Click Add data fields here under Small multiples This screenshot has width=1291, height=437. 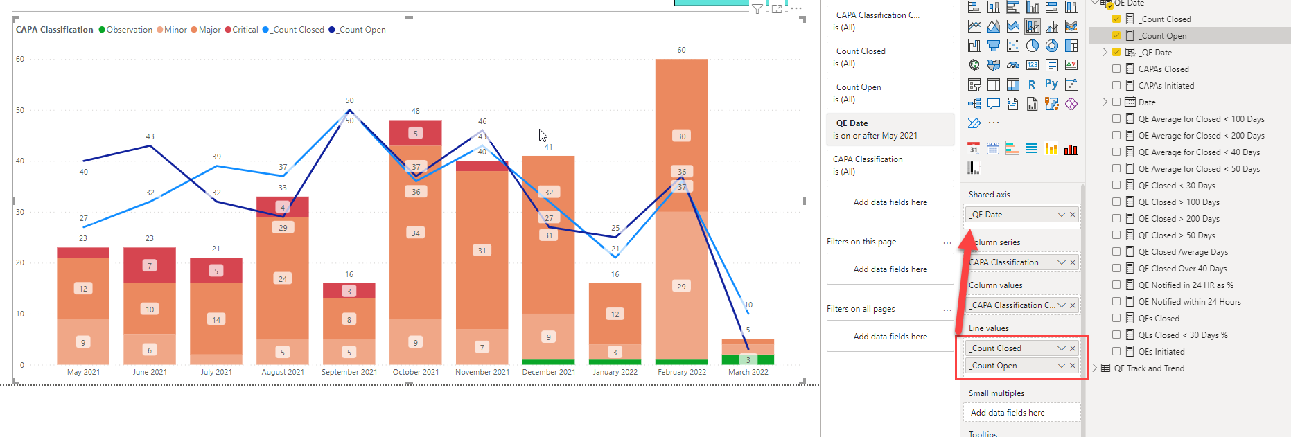click(x=1021, y=413)
